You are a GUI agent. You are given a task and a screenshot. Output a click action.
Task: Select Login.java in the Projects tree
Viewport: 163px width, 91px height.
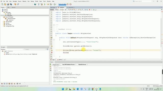(11, 20)
